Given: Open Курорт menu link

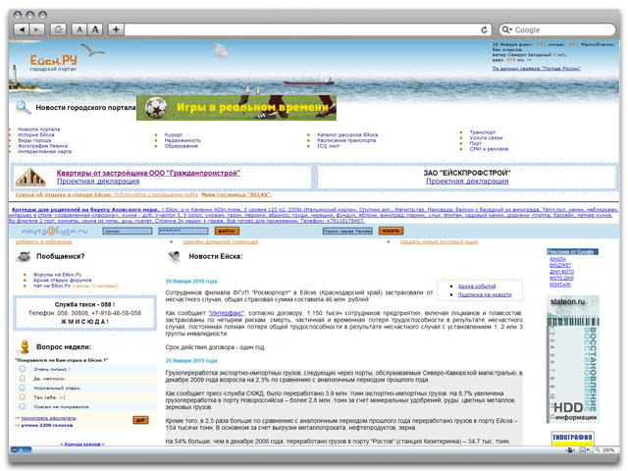Looking at the screenshot, I should [174, 135].
